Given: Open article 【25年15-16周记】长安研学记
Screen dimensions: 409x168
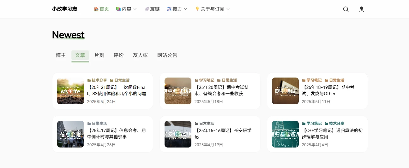Looking at the screenshot, I should tap(223, 134).
